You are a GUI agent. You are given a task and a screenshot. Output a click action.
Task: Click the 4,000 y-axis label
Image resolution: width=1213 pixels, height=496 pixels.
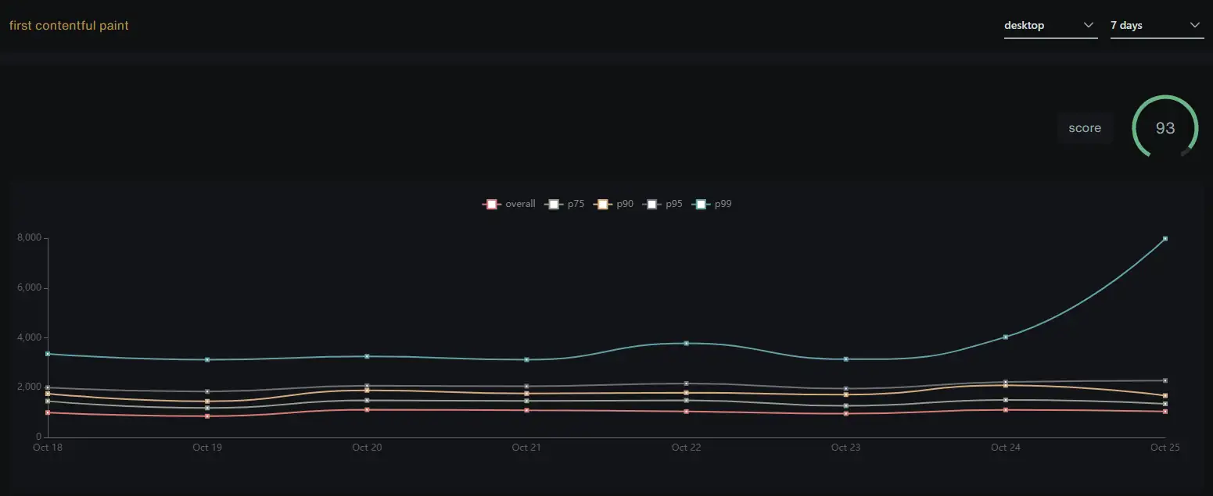[x=29, y=337]
